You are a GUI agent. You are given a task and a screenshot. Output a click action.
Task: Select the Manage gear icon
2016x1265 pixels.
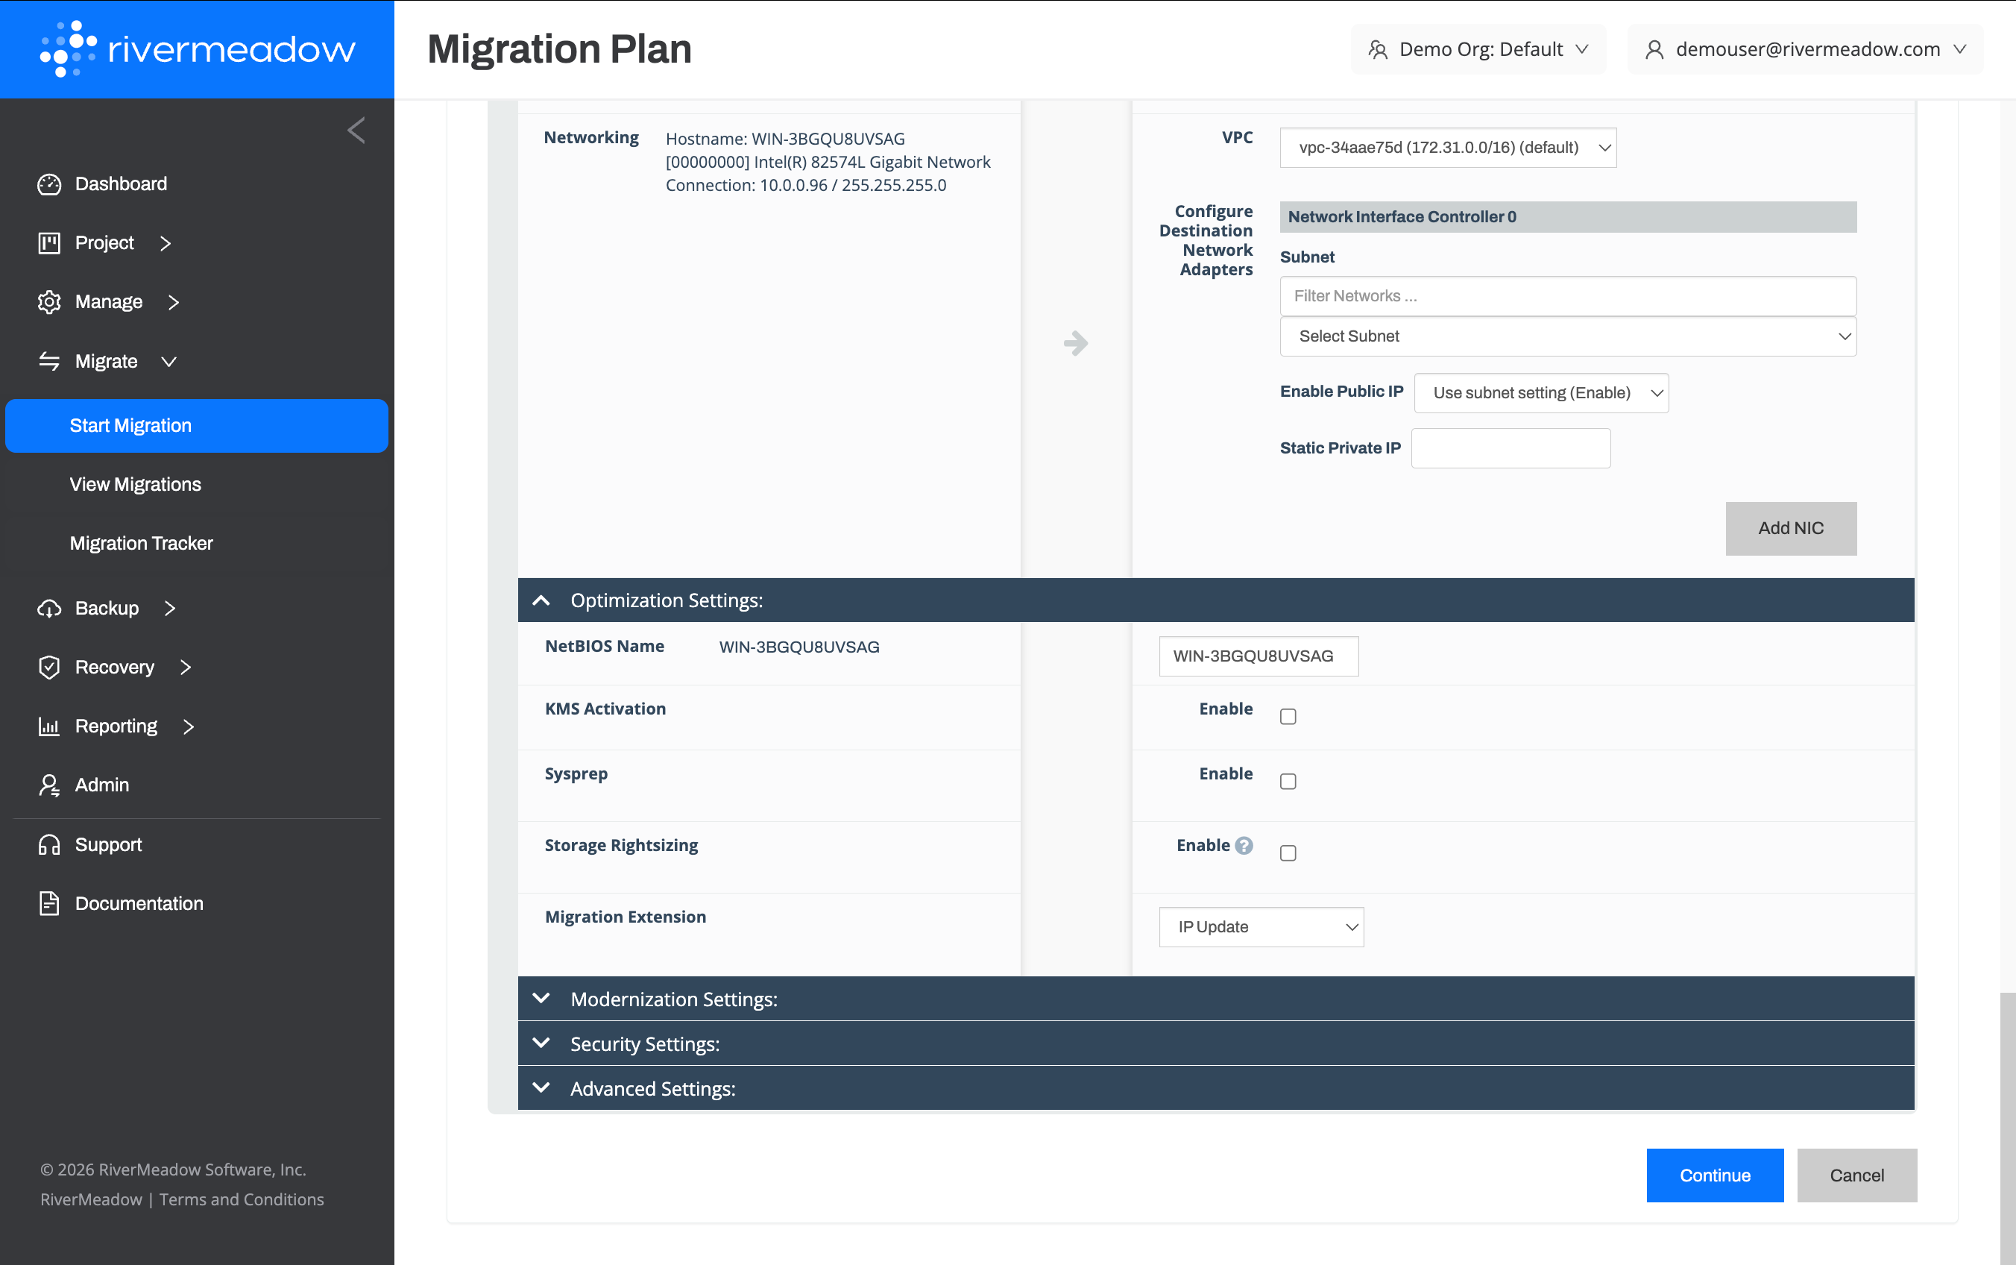coord(49,302)
